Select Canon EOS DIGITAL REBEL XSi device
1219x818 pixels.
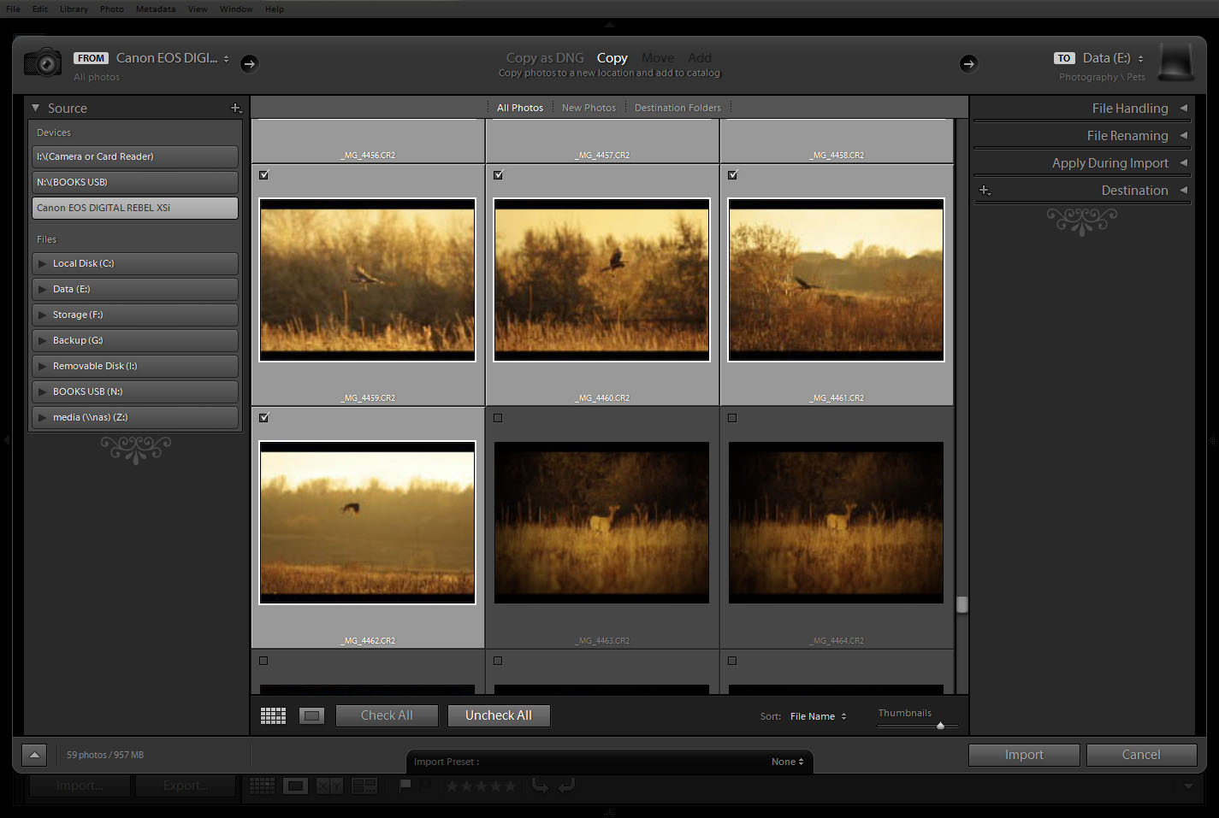[x=135, y=208]
